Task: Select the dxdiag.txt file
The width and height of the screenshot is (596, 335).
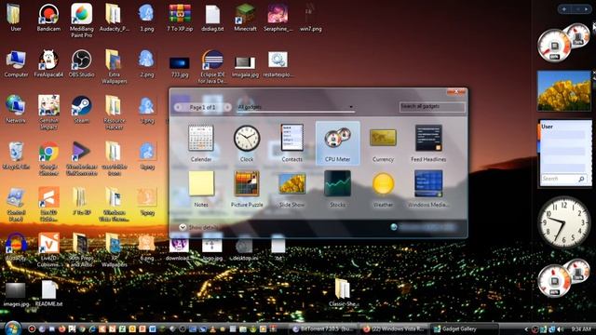Action: [212, 18]
